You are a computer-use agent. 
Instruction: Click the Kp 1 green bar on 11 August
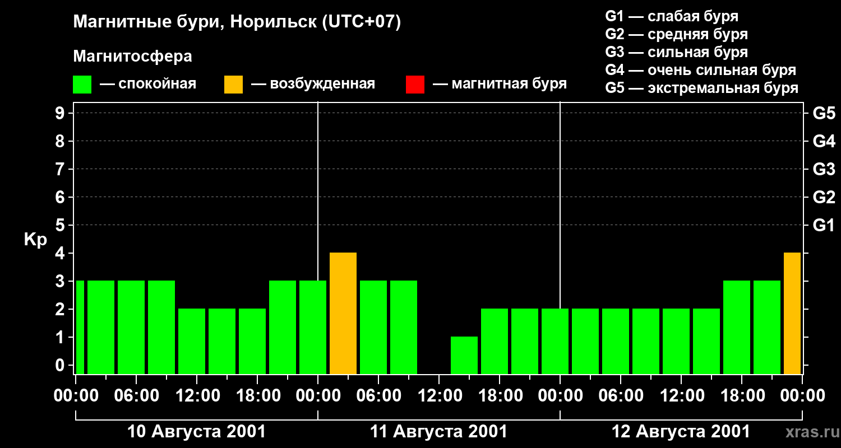tap(464, 355)
